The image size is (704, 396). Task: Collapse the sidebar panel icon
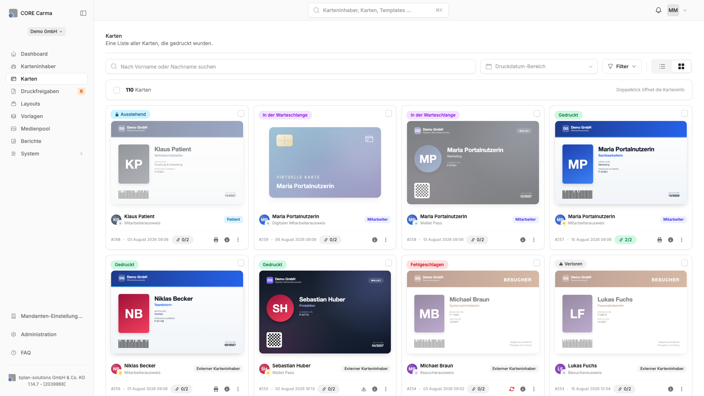click(83, 13)
